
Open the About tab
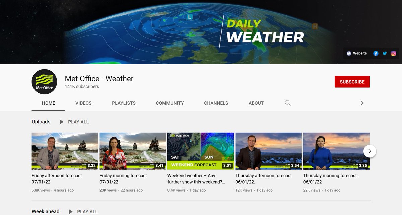[256, 103]
